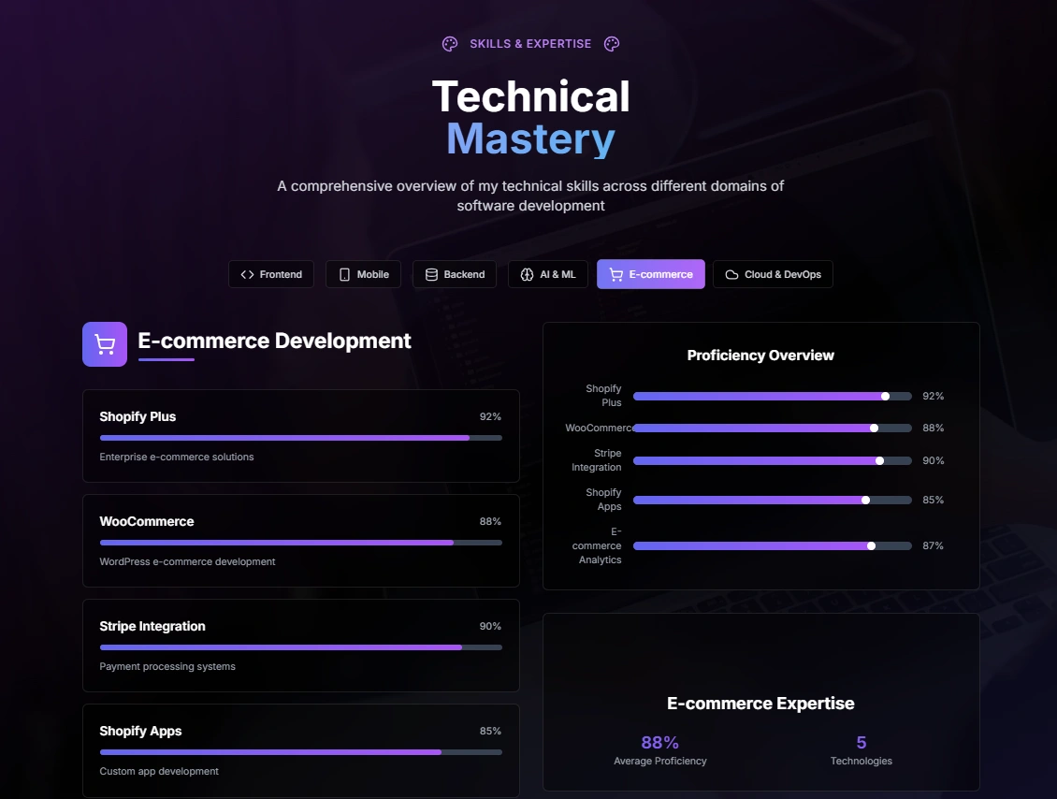Click the E-commerce Analytics label in Proficiency Overview
Screen dimensions: 1057x799
coord(598,545)
